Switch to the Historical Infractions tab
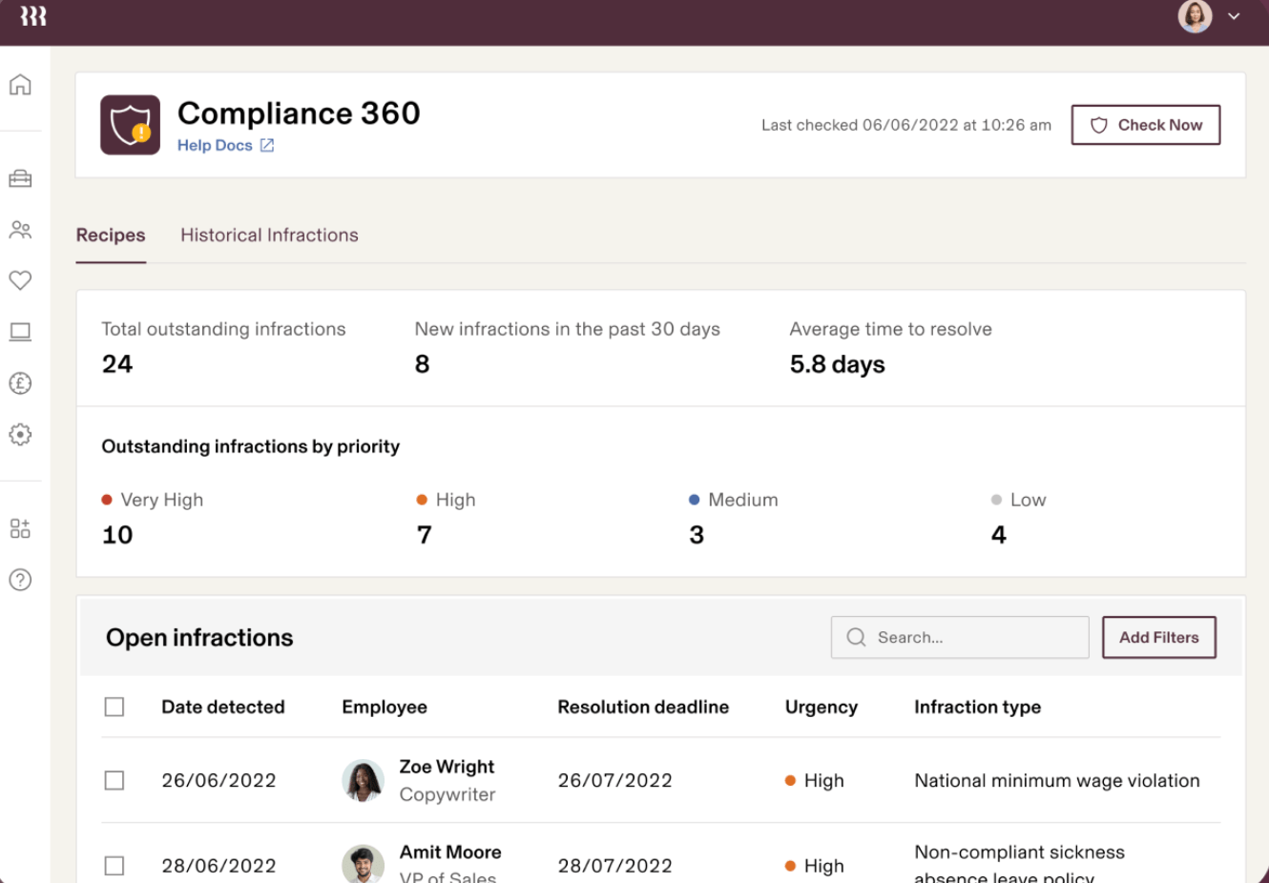1269x883 pixels. (x=269, y=235)
